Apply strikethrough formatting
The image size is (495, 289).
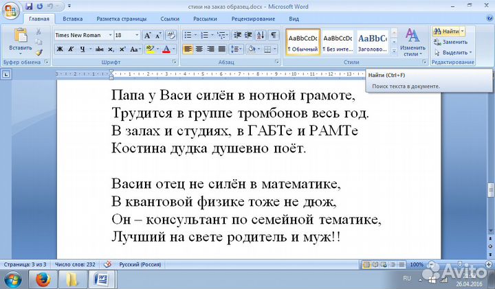pyautogui.click(x=100, y=49)
